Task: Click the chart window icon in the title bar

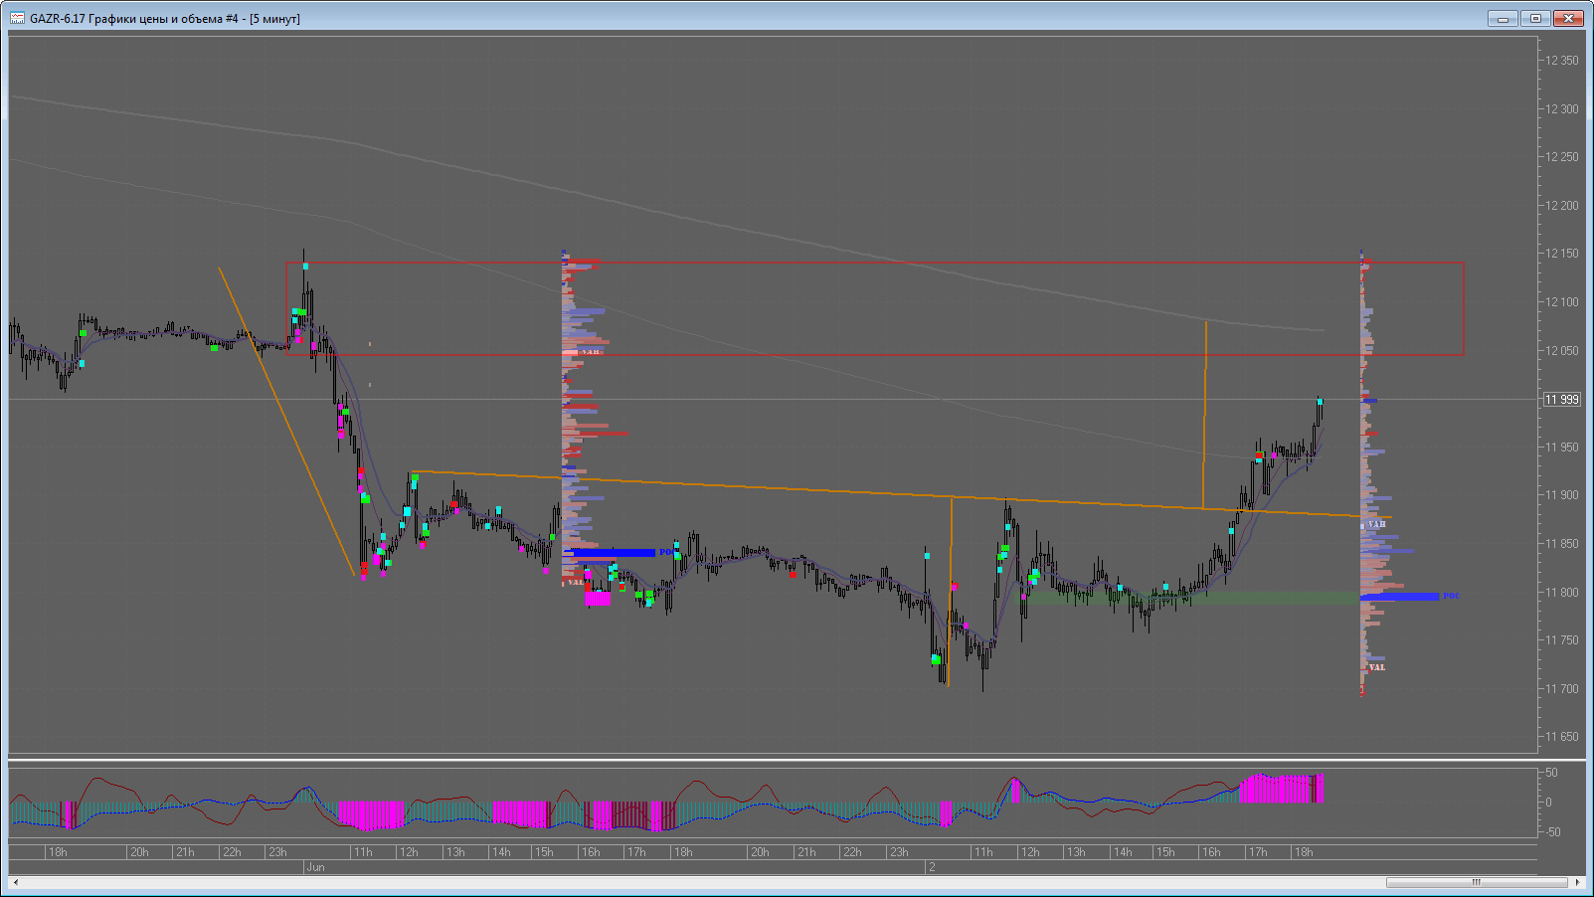Action: point(17,18)
